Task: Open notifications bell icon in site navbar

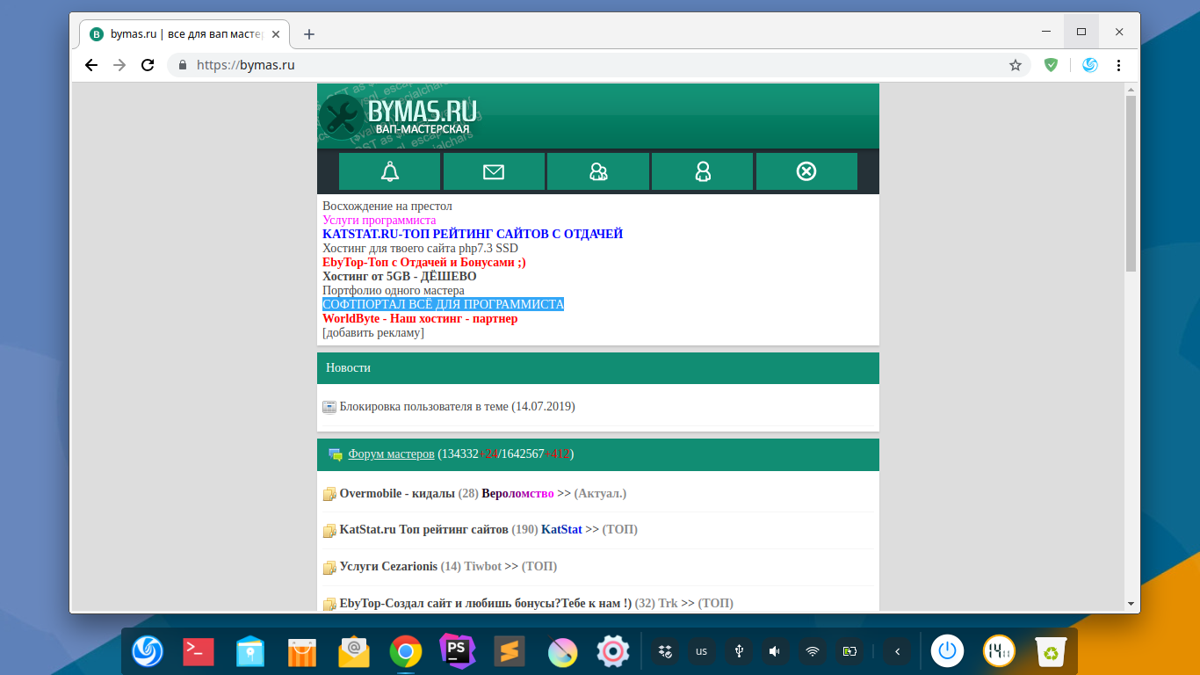Action: [x=389, y=171]
